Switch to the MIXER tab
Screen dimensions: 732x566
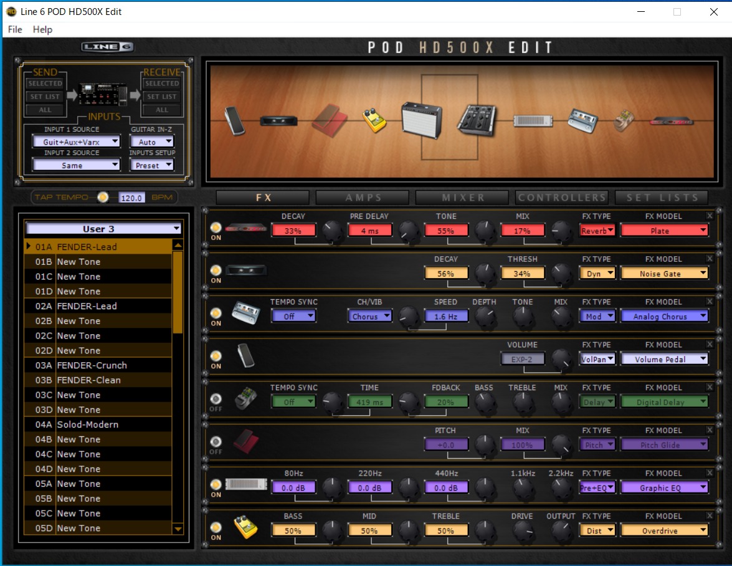pyautogui.click(x=462, y=198)
